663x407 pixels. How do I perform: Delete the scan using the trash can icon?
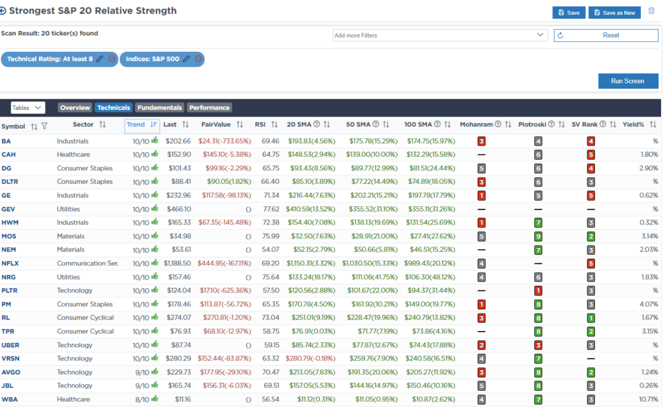tap(652, 10)
